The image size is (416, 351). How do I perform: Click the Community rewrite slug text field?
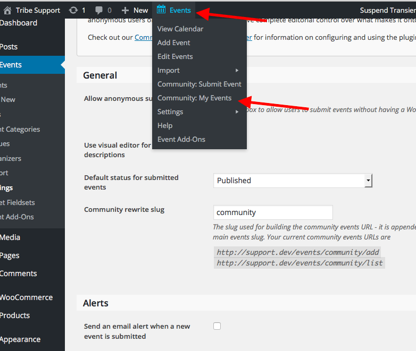pyautogui.click(x=272, y=212)
